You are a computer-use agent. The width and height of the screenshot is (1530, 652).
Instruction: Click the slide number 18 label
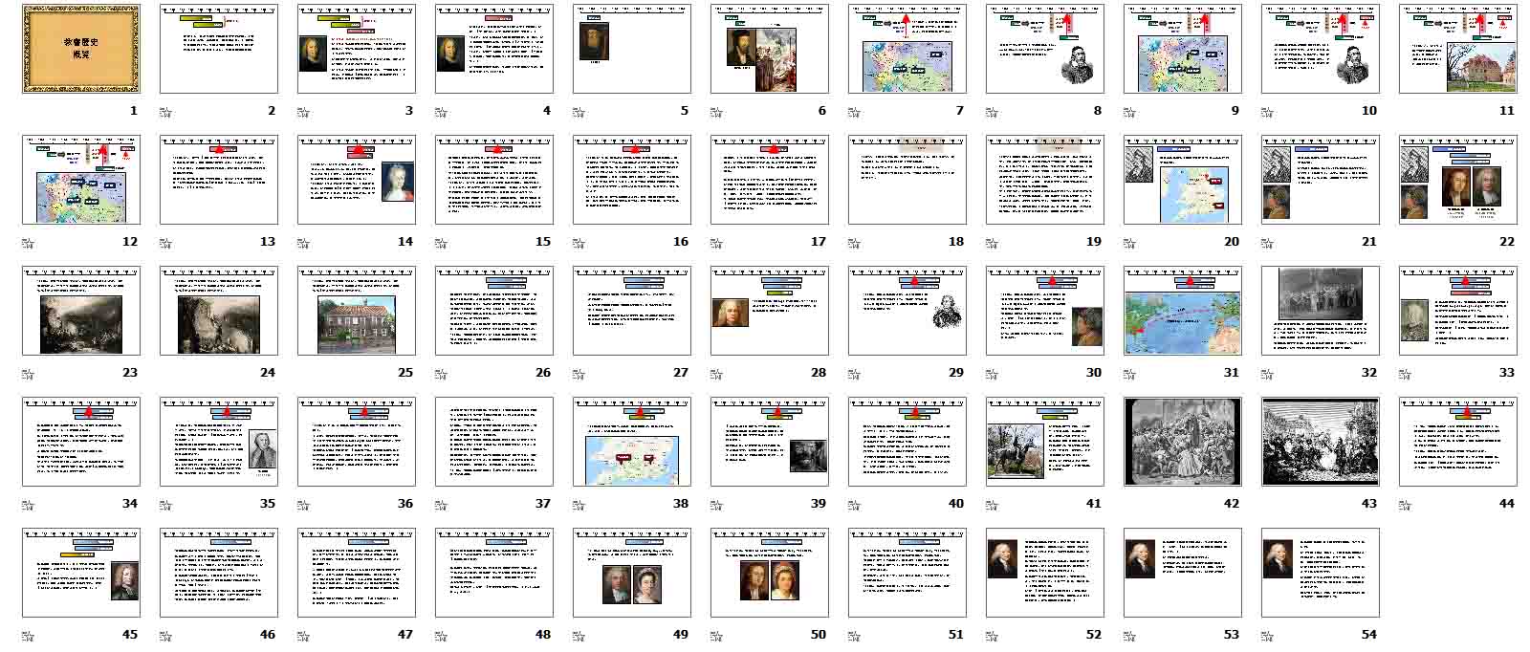(955, 242)
